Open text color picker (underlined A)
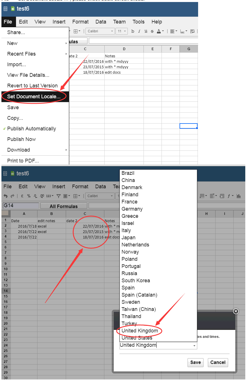247x380 pixels. tap(160, 31)
